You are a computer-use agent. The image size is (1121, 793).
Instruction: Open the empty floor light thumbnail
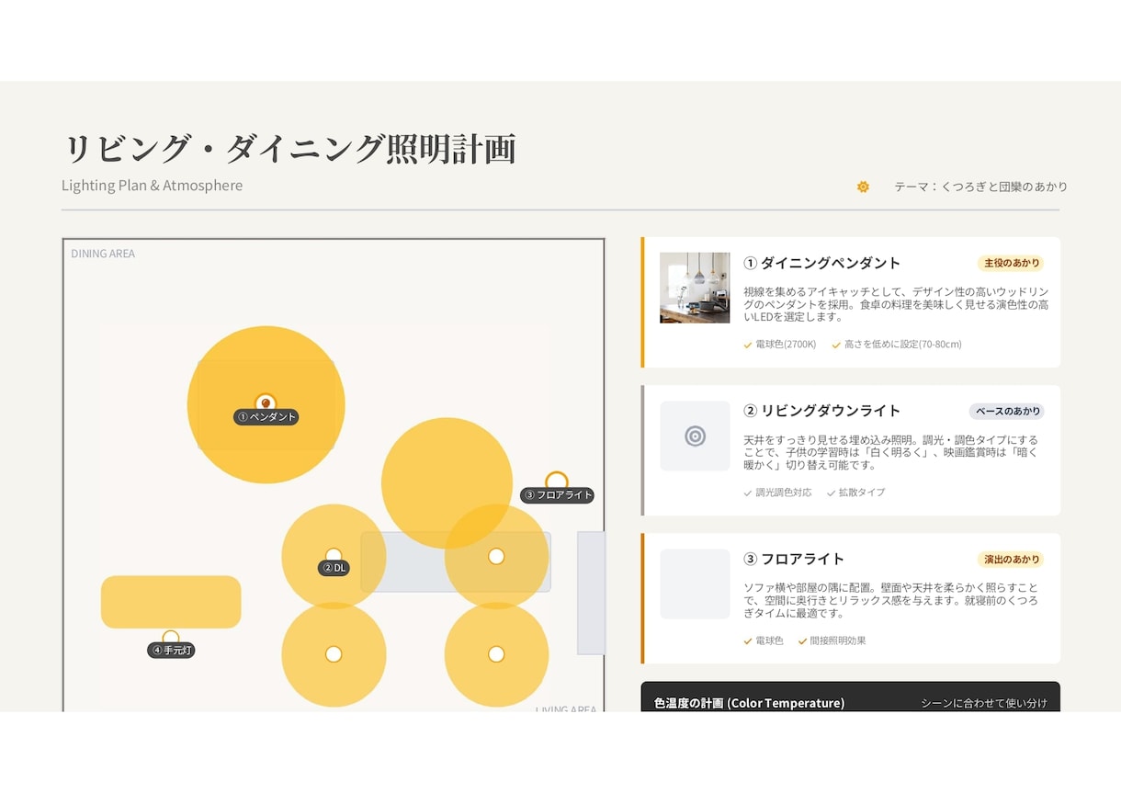[x=695, y=583]
